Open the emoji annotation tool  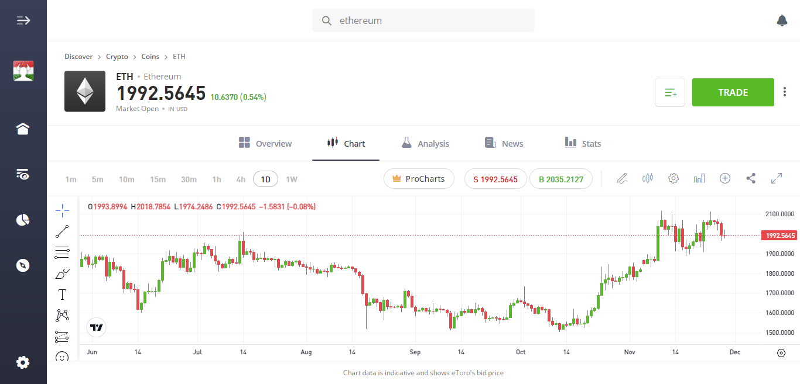[62, 357]
